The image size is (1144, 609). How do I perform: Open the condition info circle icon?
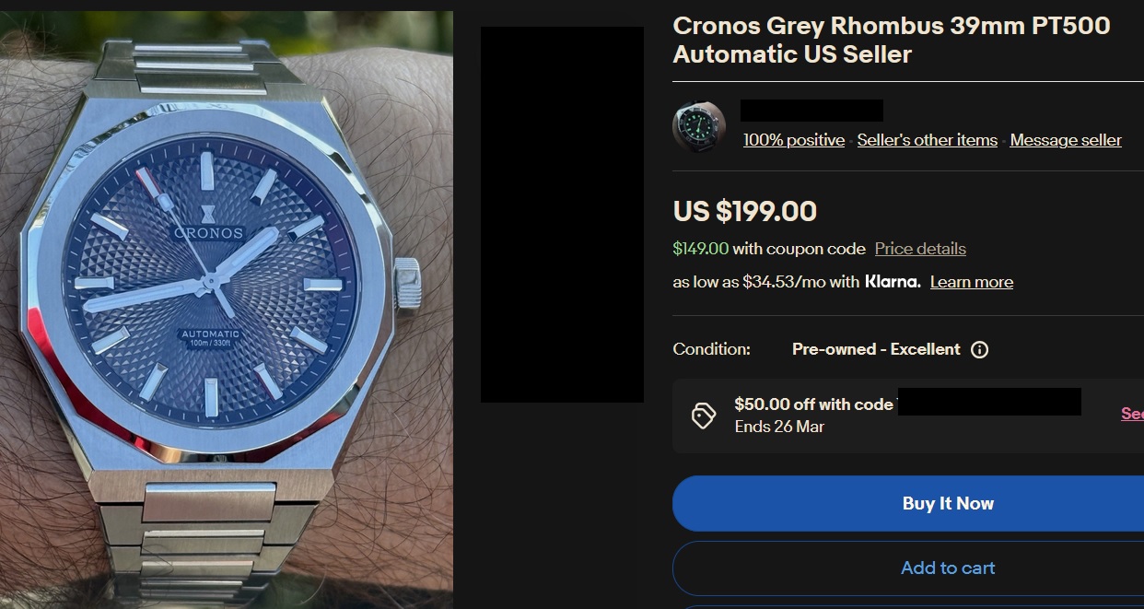[x=980, y=349]
